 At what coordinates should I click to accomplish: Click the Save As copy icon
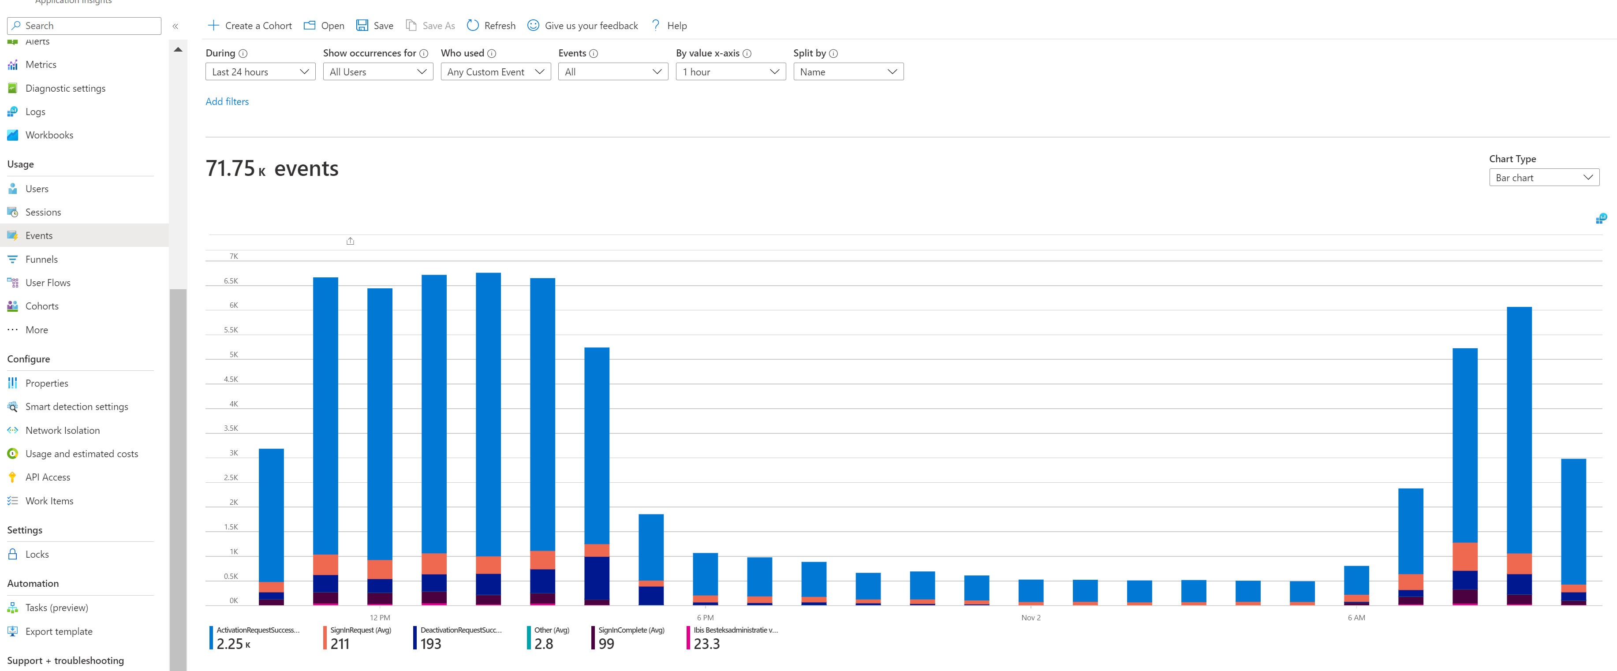[x=411, y=25]
